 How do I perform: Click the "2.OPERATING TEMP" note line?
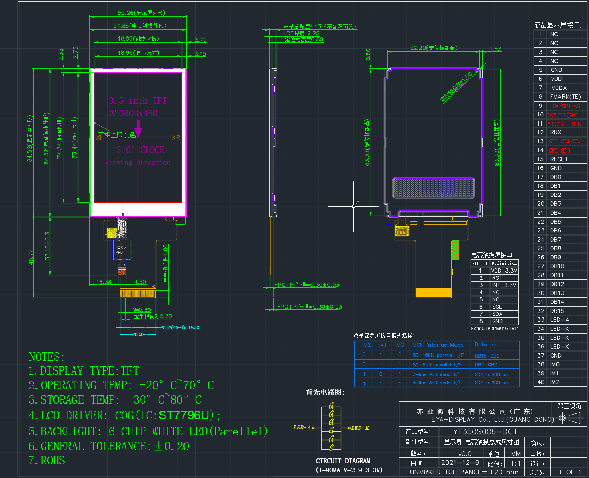point(121,385)
